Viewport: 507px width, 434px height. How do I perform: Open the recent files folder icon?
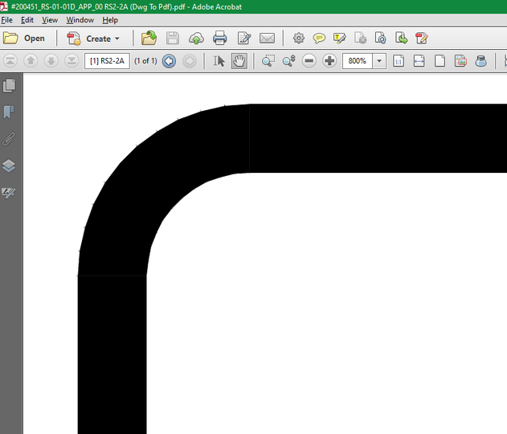(149, 38)
